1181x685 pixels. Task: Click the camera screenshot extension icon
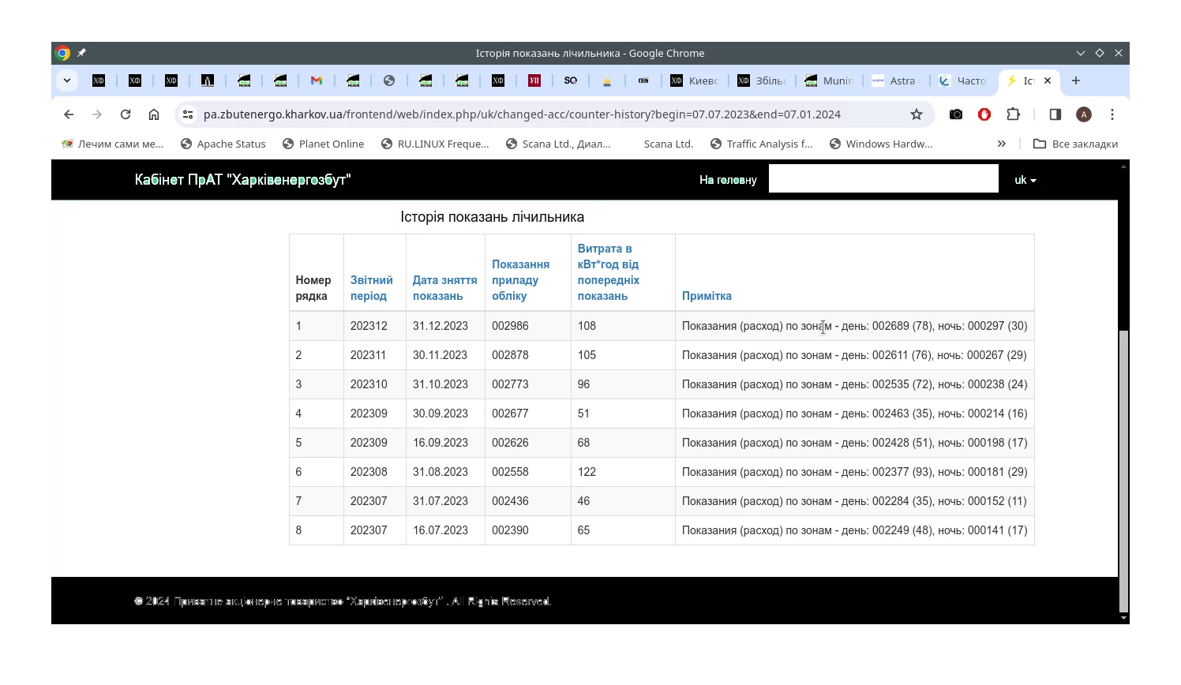click(956, 114)
